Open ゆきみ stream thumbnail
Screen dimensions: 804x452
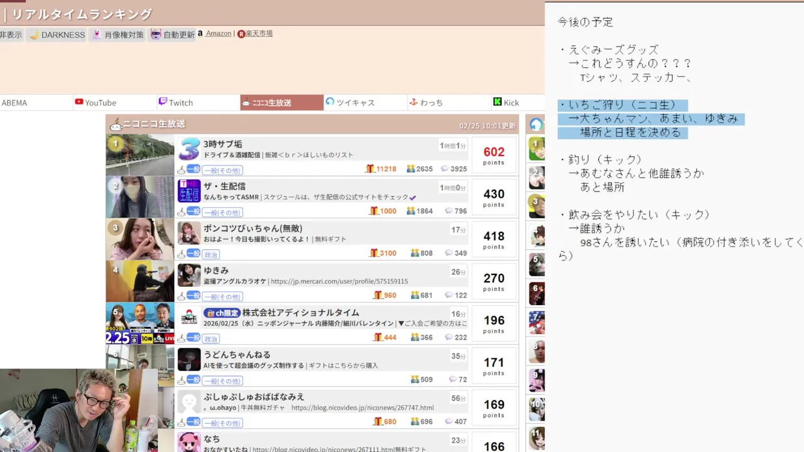(x=140, y=281)
